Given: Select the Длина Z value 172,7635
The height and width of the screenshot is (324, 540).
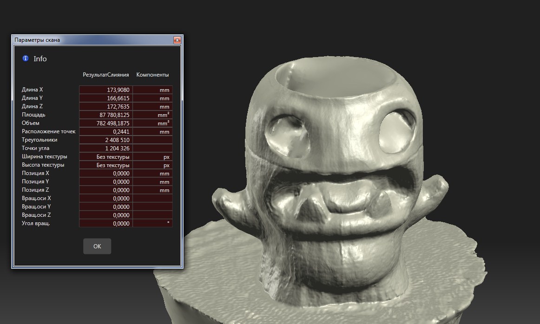Looking at the screenshot, I should click(x=106, y=107).
